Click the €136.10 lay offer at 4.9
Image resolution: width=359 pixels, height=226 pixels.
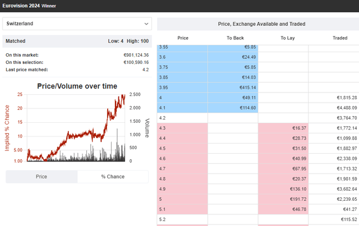pos(283,188)
